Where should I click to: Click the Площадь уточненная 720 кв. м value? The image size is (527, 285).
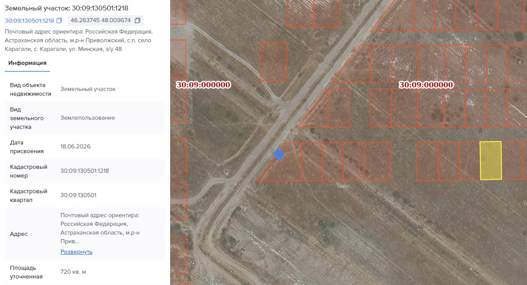click(73, 272)
